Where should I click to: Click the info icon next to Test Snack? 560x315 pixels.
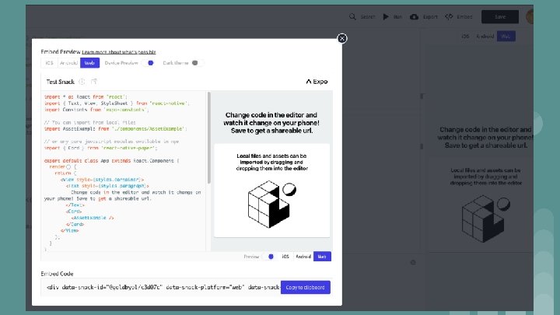[x=82, y=82]
